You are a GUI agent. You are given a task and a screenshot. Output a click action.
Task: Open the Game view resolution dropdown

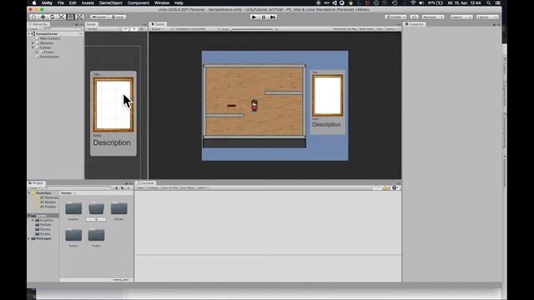(198, 29)
